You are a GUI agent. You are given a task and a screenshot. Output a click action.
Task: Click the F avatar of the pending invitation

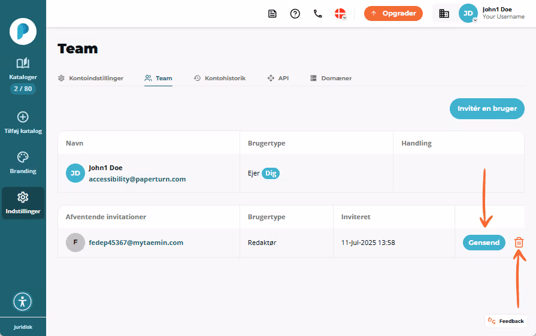pos(75,243)
